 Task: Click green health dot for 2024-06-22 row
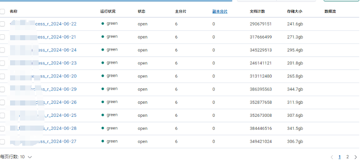coord(103,23)
